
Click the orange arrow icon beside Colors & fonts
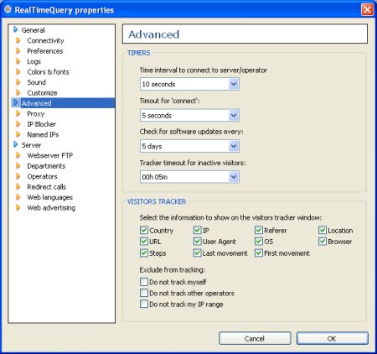[x=18, y=72]
